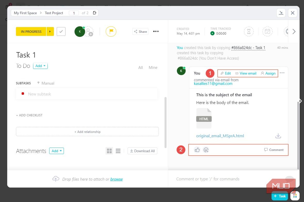This screenshot has height=202, width=304.
Task: Click the right-edge side panel arrow
Action: [x=300, y=101]
